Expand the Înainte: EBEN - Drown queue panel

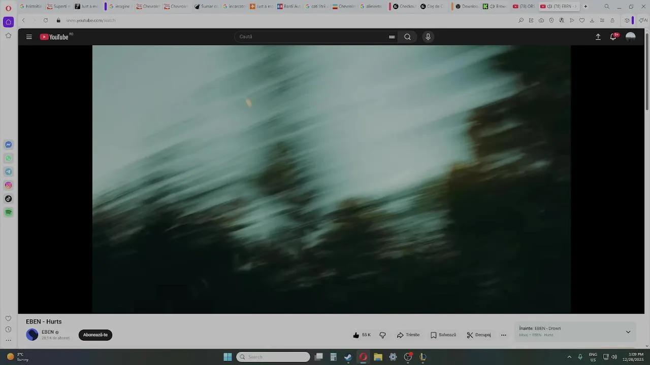click(x=628, y=332)
